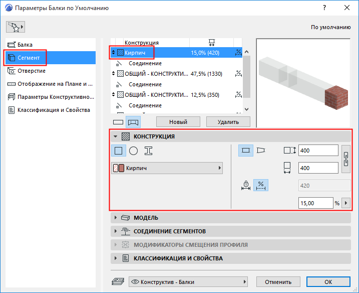This screenshot has width=359, height=293.
Task: Open the Кирпич building material dropdown
Action: (167, 168)
